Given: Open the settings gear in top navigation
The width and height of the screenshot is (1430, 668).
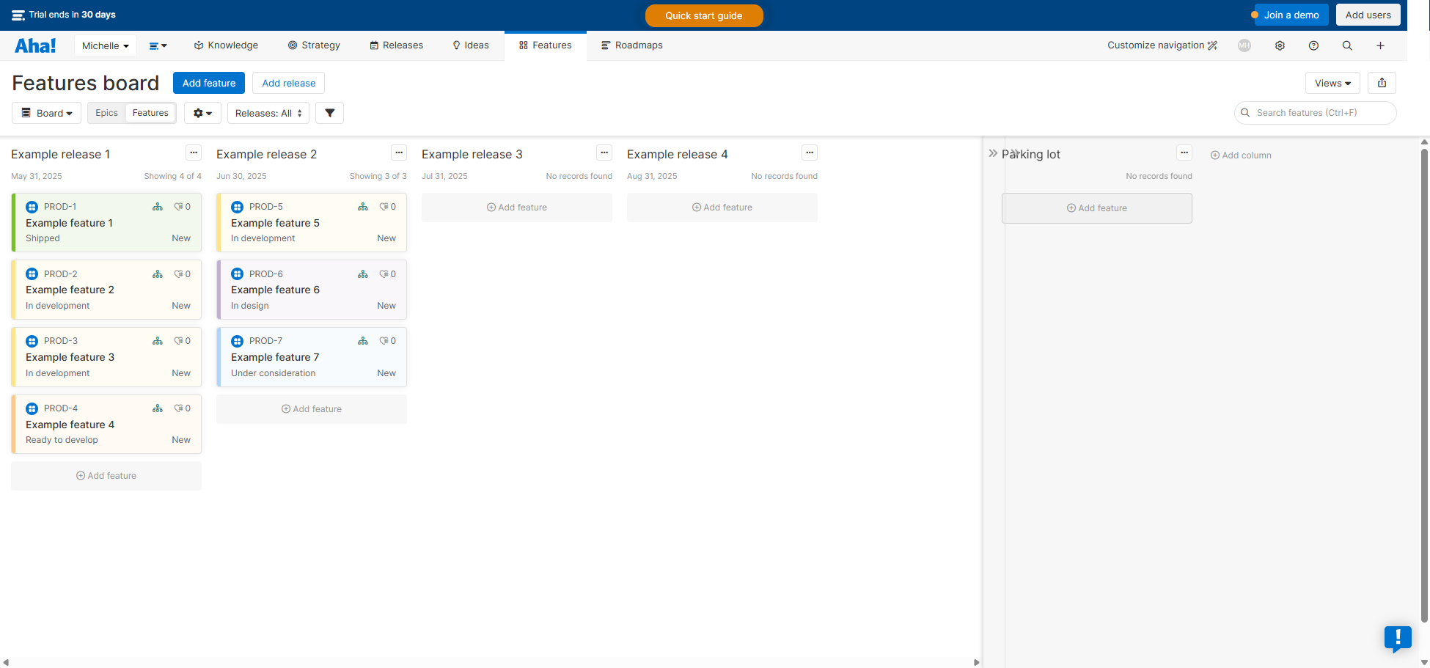Looking at the screenshot, I should [1280, 45].
